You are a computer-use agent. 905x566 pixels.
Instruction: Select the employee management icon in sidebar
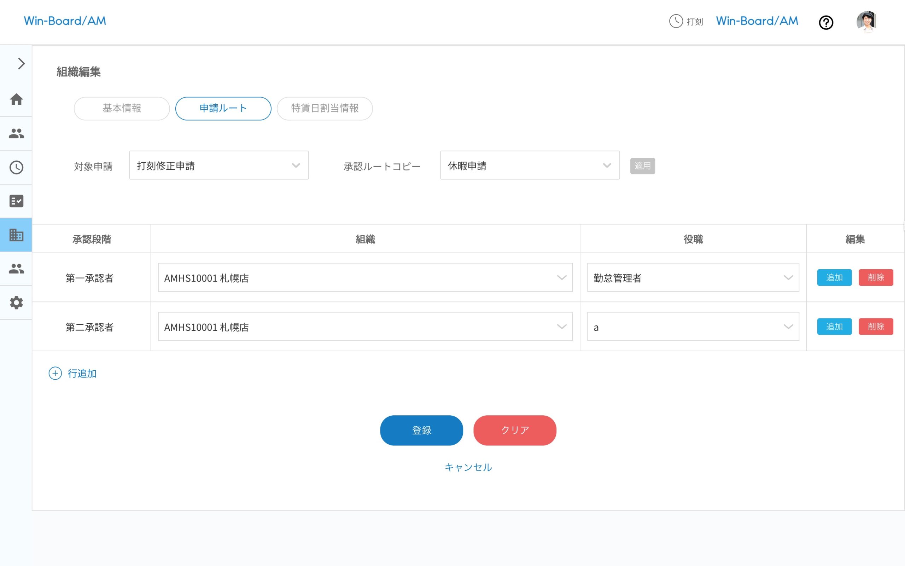coord(16,133)
